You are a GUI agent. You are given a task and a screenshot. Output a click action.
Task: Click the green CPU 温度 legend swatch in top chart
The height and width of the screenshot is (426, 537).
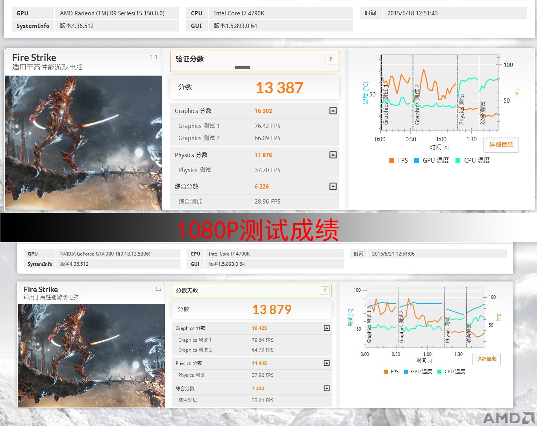tap(458, 160)
